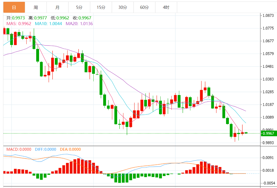The height and width of the screenshot is (188, 277).
Task: Choose the 60分 timeframe tab
Action: [145, 7]
